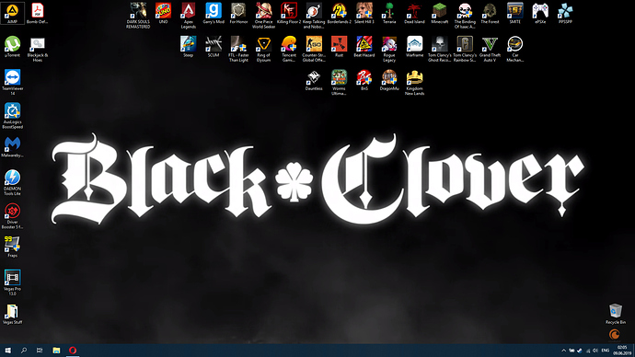Launch uTorrent from the desktop
The width and height of the screenshot is (635, 357).
tap(13, 46)
